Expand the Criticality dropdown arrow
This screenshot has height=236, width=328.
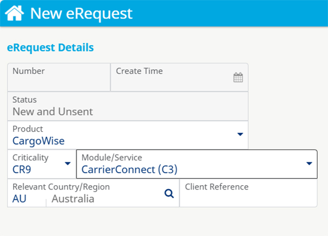(x=68, y=163)
